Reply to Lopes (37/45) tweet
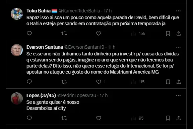Viewport: 193px width, 129px height. tap(29, 118)
